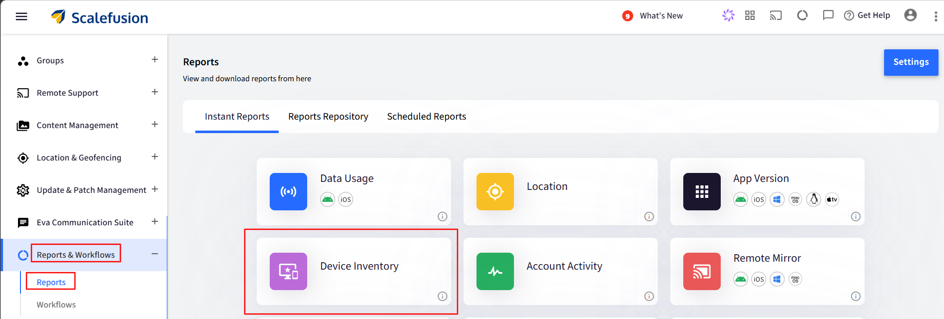Open the Location report title
This screenshot has width=944, height=319.
[x=547, y=186]
